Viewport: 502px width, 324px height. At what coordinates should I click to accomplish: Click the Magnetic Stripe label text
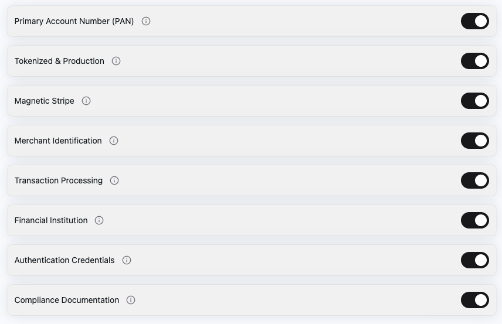(x=44, y=101)
